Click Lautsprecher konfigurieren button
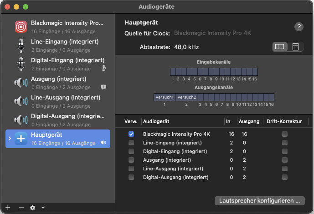 click(259, 201)
